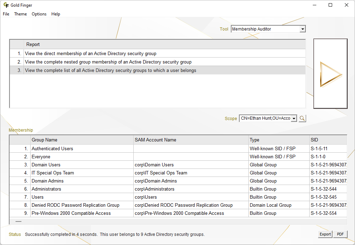This screenshot has height=245, width=355.
Task: Click the Scope search magnifier icon
Action: tap(302, 118)
